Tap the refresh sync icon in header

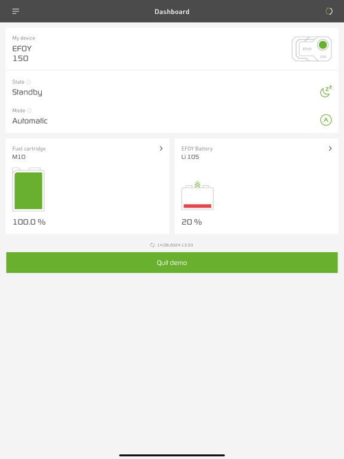pyautogui.click(x=329, y=11)
